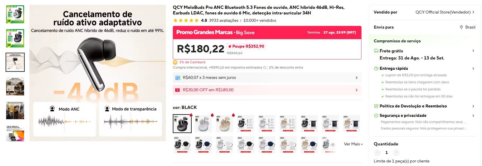
Task: Expand the Frete grátis shipping details
Action: pos(473,51)
